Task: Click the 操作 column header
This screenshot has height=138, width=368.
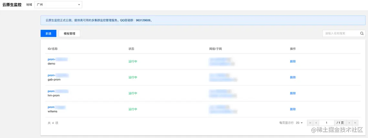Action: coord(293,49)
